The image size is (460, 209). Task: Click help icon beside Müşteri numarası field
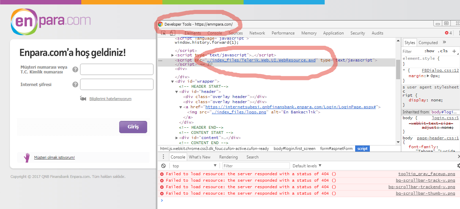[75, 70]
